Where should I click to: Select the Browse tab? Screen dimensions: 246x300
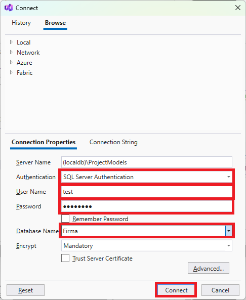tap(55, 23)
